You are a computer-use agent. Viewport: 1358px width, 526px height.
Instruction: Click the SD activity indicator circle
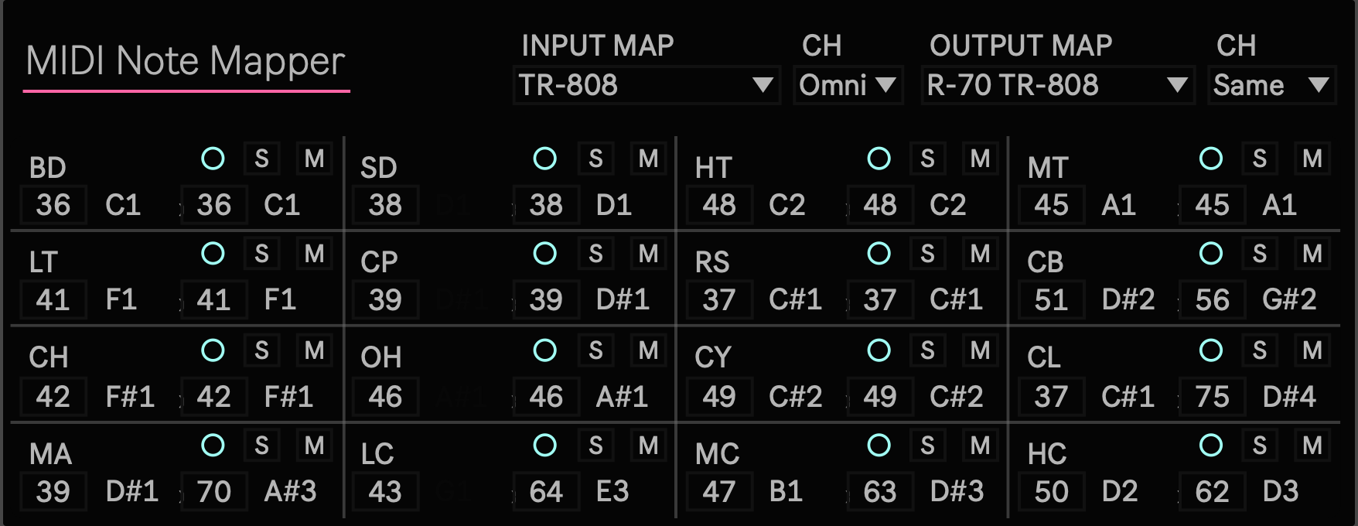click(545, 159)
